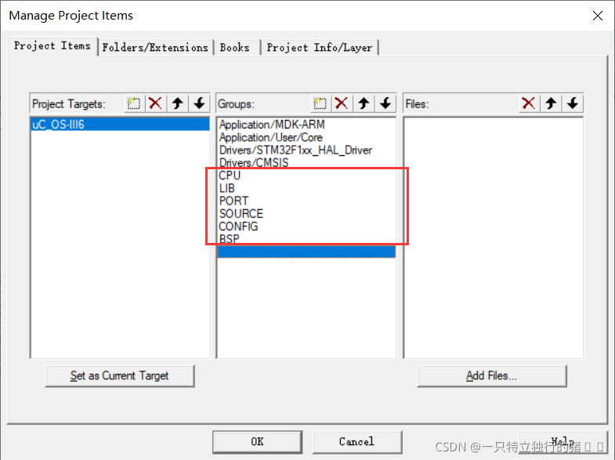Screen dimensions: 615x460
Task: Move selected file down in Files
Action: coord(573,103)
